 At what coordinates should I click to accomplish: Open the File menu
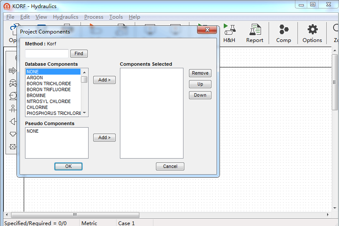click(x=10, y=17)
